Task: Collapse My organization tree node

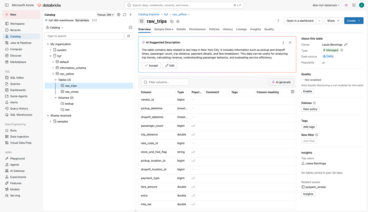Action: point(48,44)
